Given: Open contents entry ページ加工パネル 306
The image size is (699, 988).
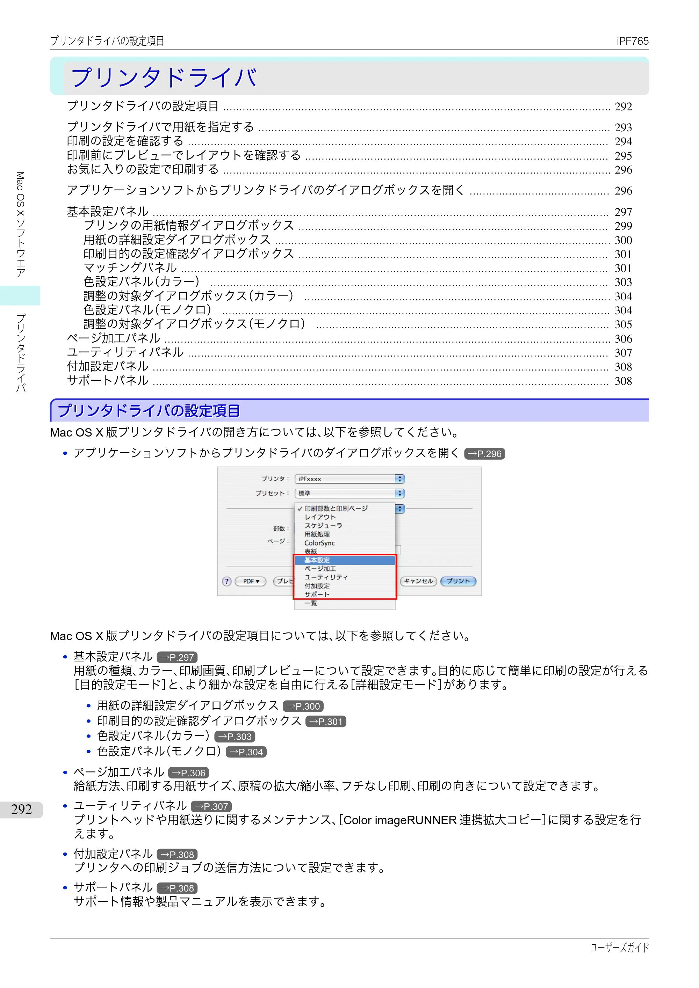Looking at the screenshot, I should (349, 338).
